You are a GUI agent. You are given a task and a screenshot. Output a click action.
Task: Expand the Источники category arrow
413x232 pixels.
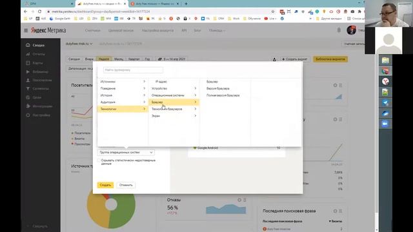(145, 82)
